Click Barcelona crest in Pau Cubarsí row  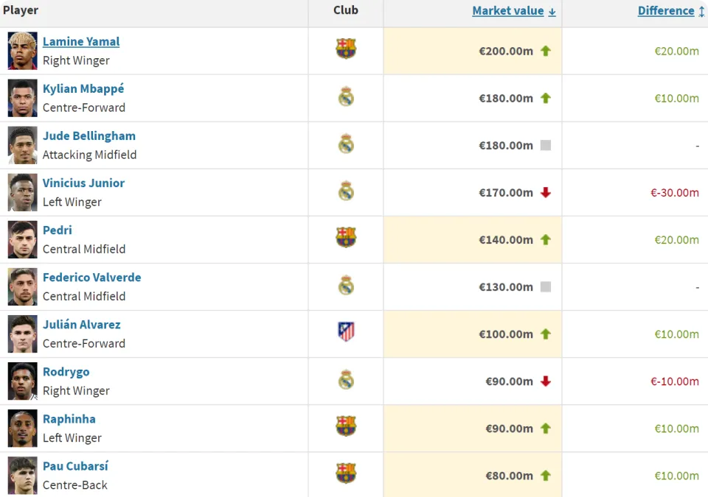tap(346, 473)
